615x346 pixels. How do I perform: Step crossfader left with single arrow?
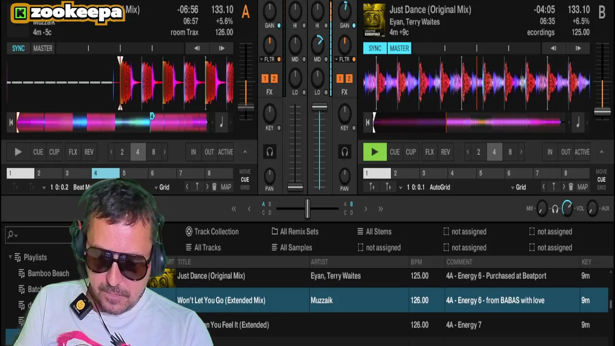[249, 209]
